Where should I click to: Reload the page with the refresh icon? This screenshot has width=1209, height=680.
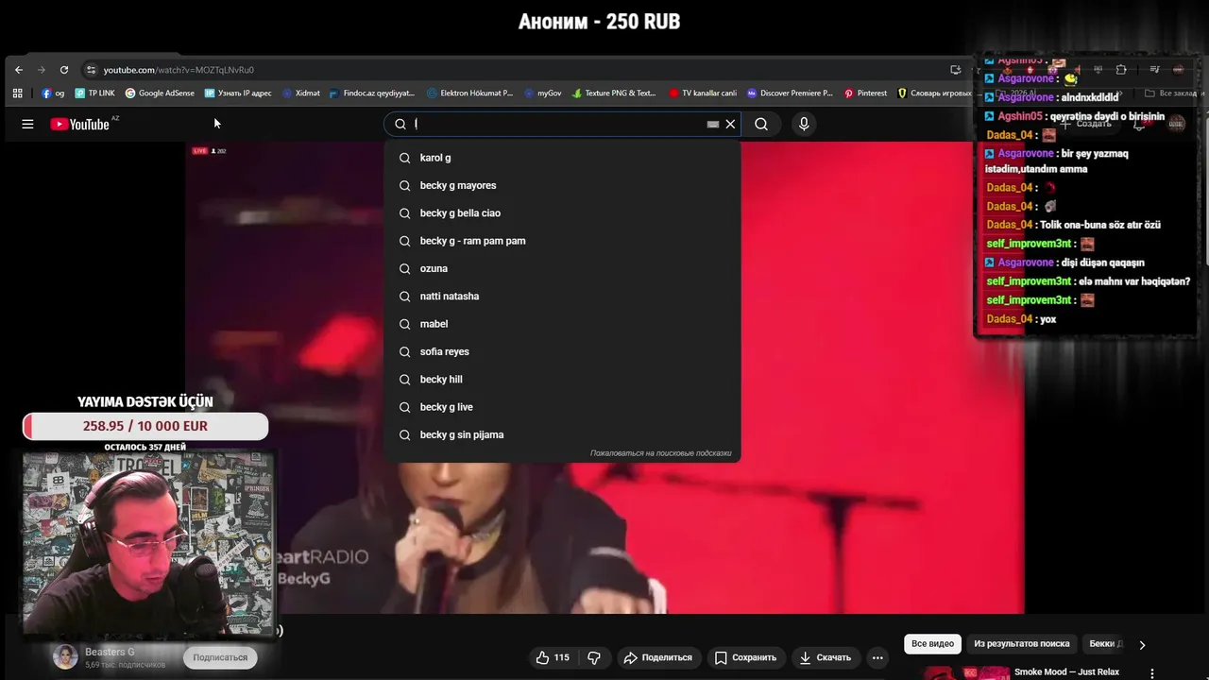coord(63,70)
